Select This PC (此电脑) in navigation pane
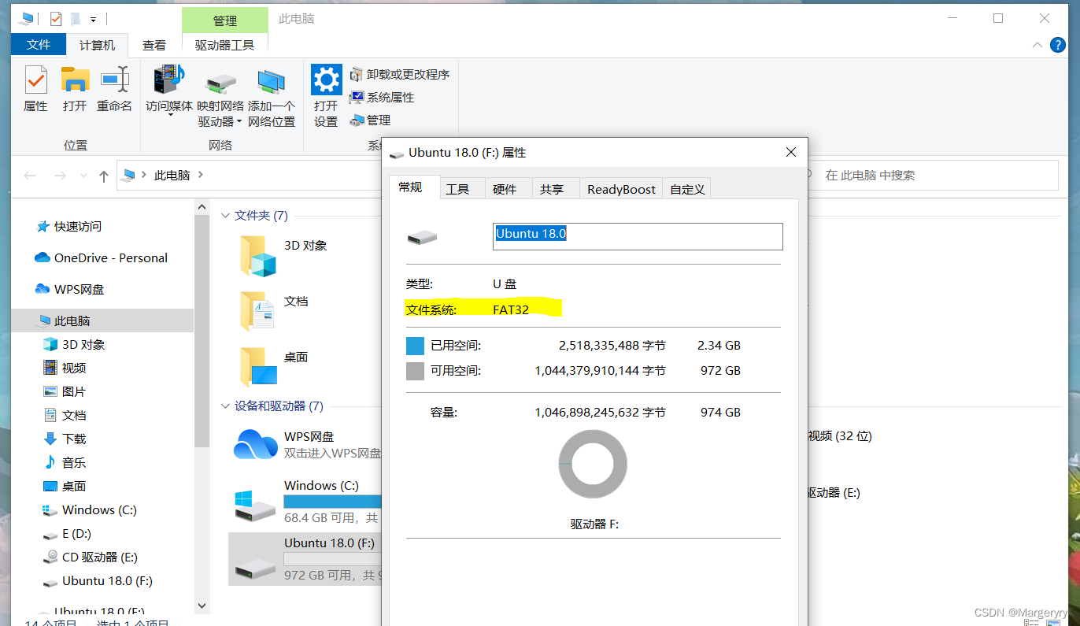The height and width of the screenshot is (626, 1080). [x=102, y=320]
